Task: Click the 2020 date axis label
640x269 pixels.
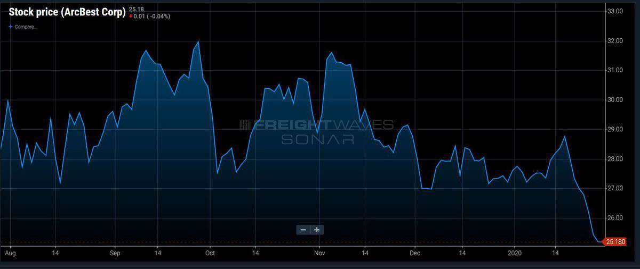Action: (x=515, y=254)
